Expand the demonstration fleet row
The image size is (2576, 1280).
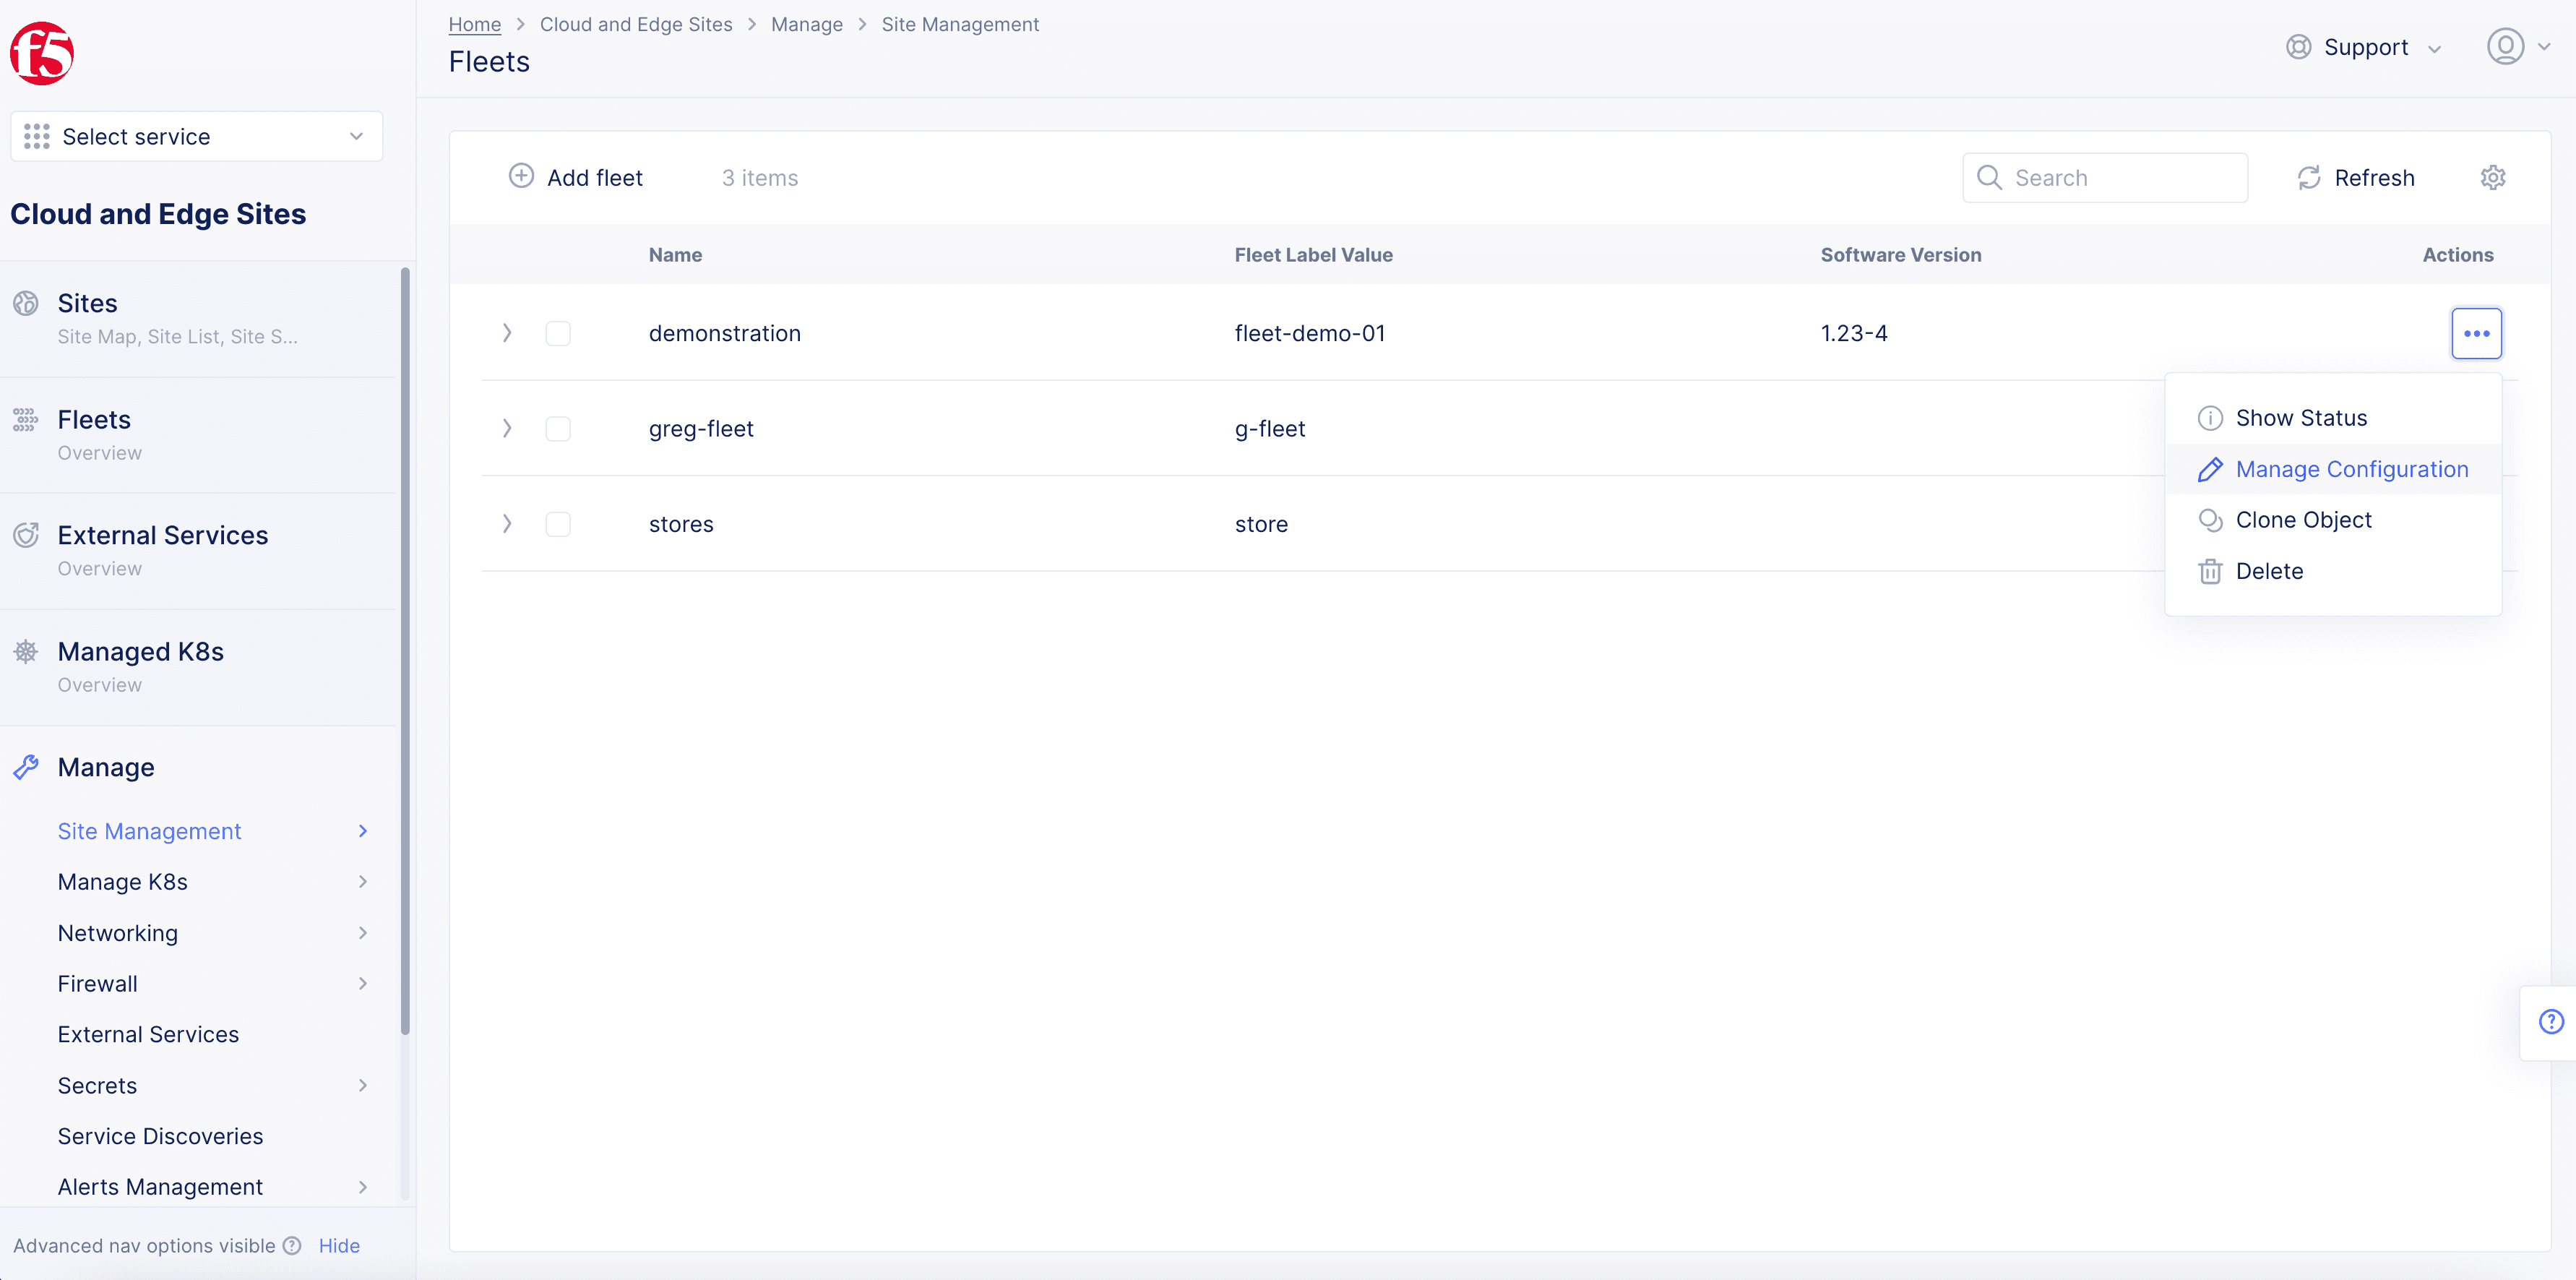507,333
